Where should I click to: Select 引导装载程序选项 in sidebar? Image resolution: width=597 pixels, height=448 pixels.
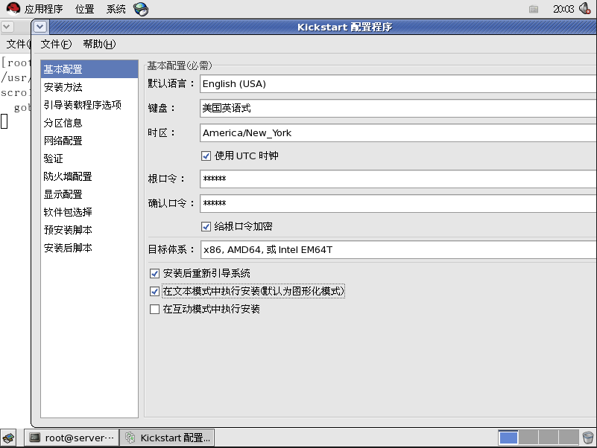point(89,105)
